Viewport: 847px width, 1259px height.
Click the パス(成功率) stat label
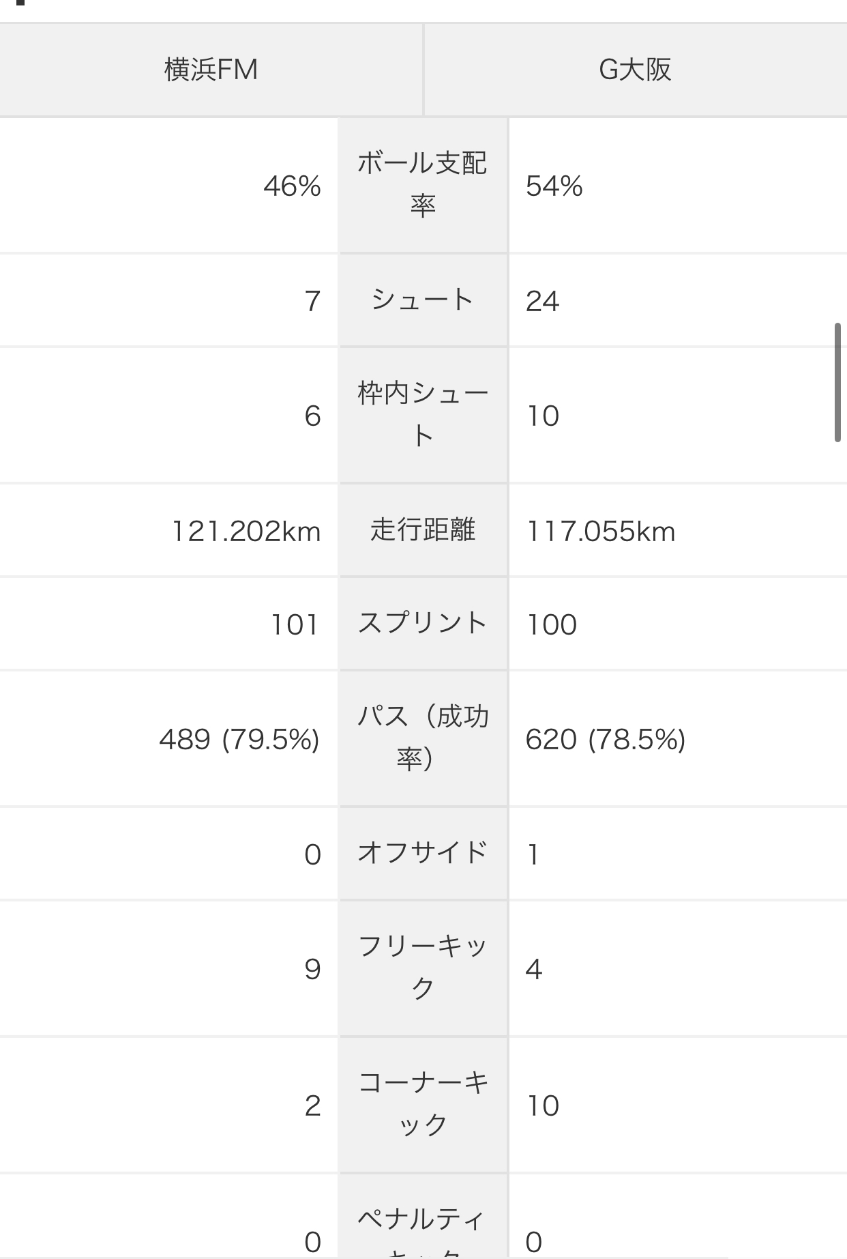click(x=423, y=738)
